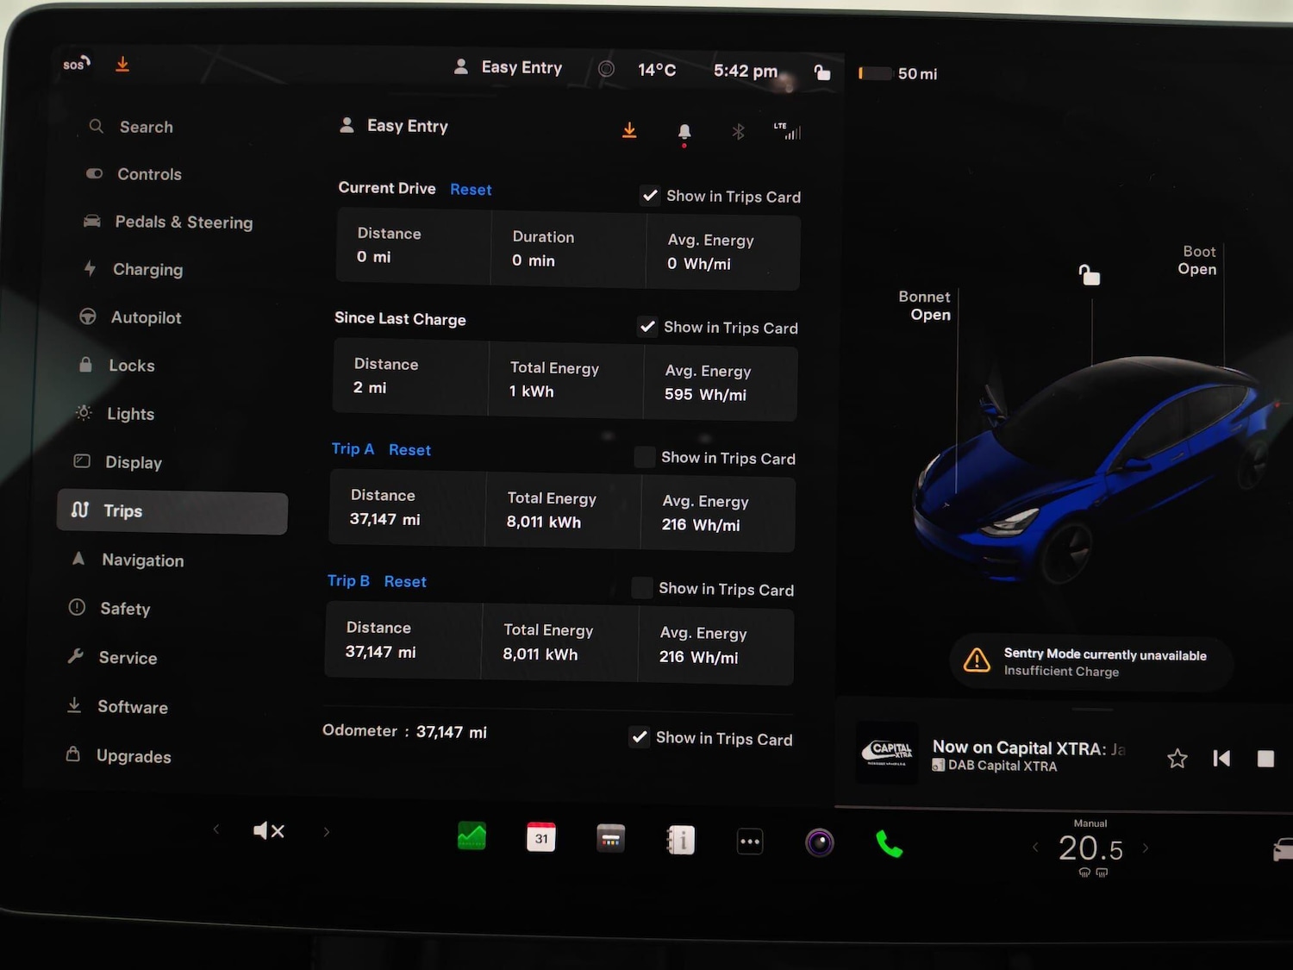Open notifications via the bell icon
1293x970 pixels.
[684, 131]
